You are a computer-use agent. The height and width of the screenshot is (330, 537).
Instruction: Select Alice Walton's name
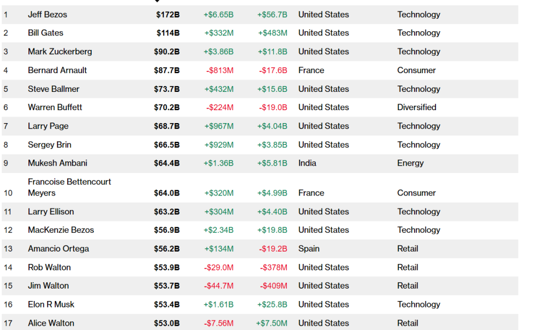tap(51, 323)
